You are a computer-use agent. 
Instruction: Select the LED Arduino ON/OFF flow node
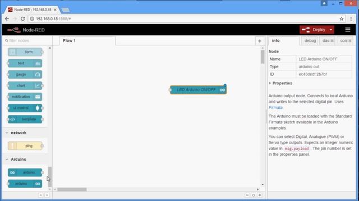point(198,90)
